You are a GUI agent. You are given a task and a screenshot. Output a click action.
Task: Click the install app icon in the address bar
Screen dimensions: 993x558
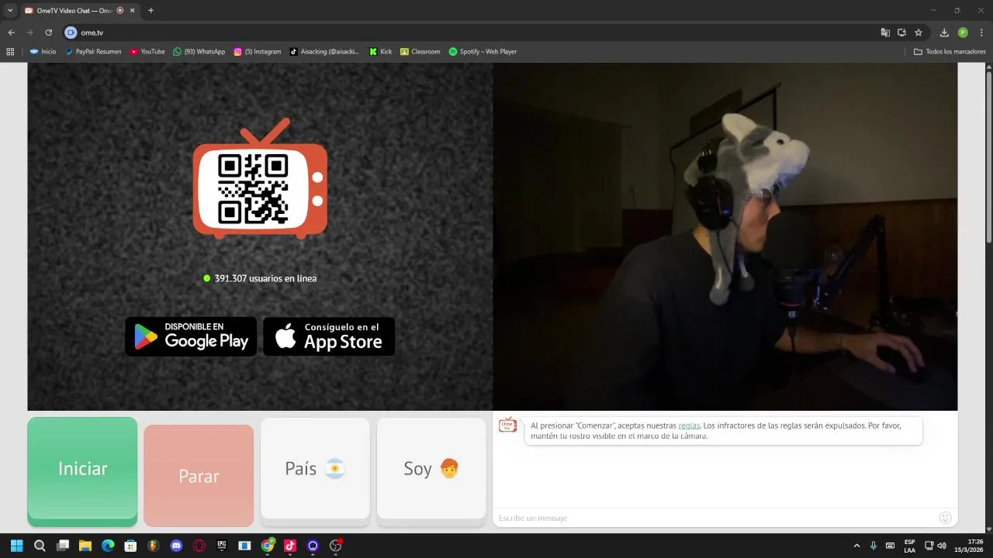[901, 33]
